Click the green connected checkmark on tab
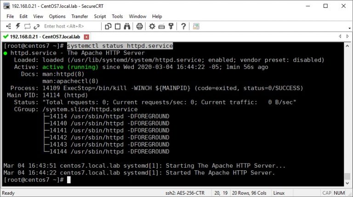 coord(6,36)
